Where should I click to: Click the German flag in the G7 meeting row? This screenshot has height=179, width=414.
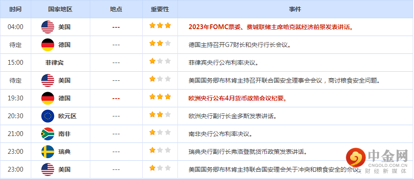[48, 45]
